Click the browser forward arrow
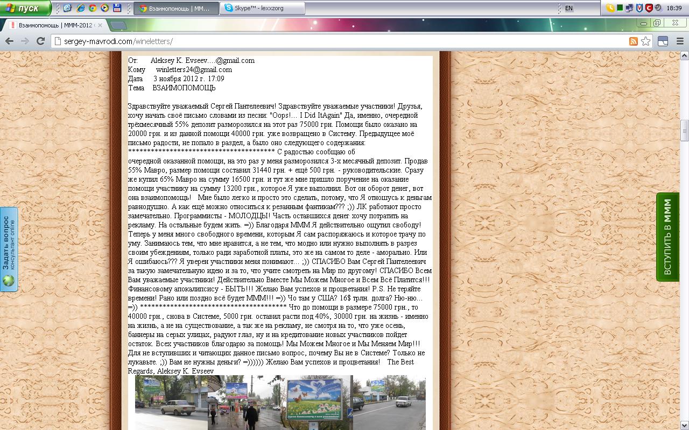 (25, 41)
